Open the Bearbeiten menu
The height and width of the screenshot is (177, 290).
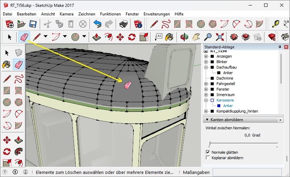pyautogui.click(x=26, y=14)
